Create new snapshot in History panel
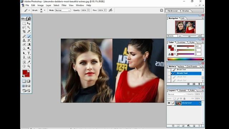Image resolution: width=229 pixels, height=129 pixels. (194, 84)
